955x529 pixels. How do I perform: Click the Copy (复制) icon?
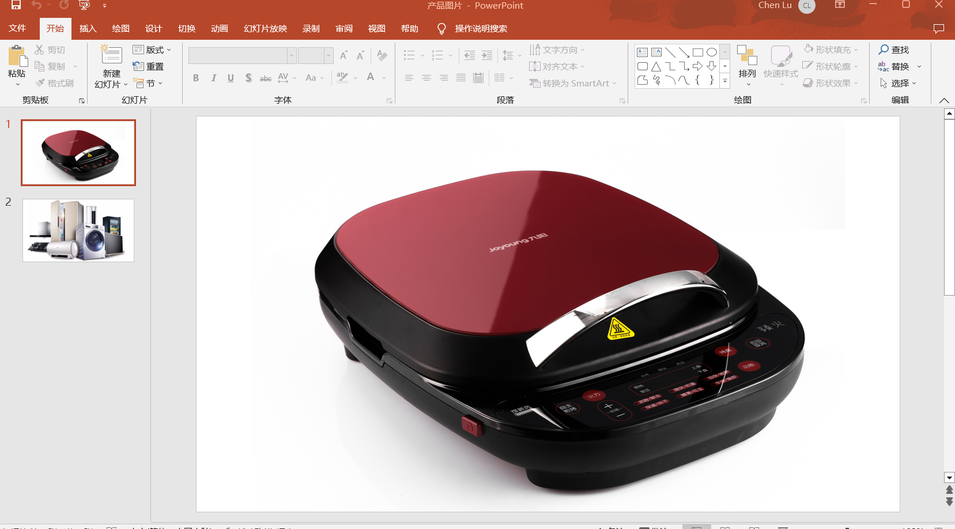[39, 66]
